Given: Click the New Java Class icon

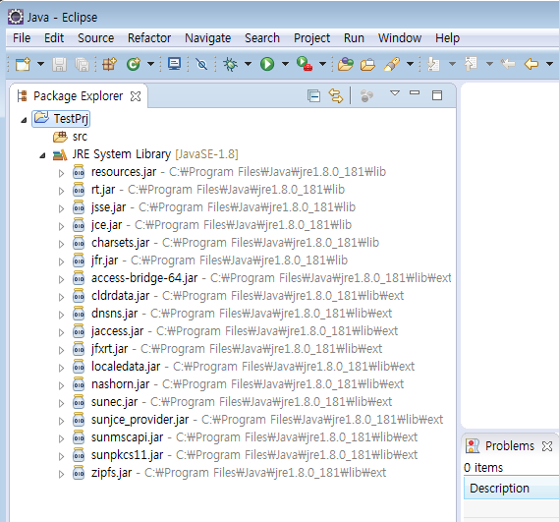Looking at the screenshot, I should tap(134, 64).
